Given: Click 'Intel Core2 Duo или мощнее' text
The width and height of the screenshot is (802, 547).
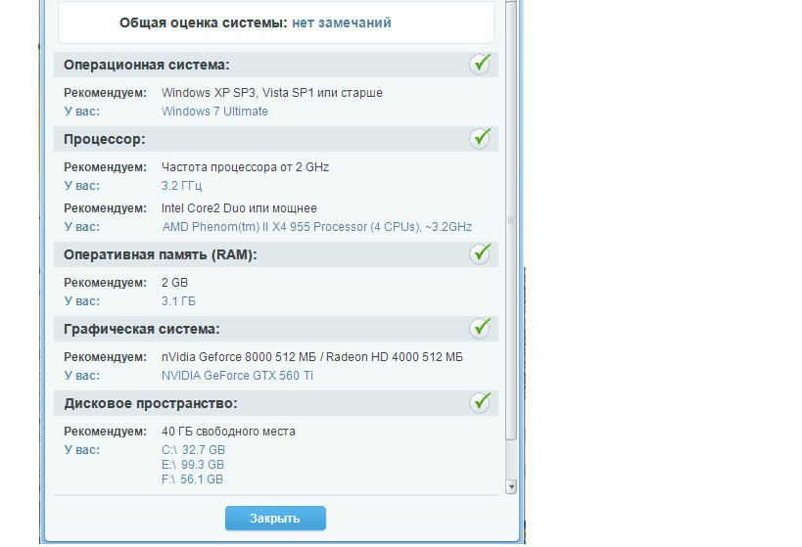Looking at the screenshot, I should tap(239, 208).
